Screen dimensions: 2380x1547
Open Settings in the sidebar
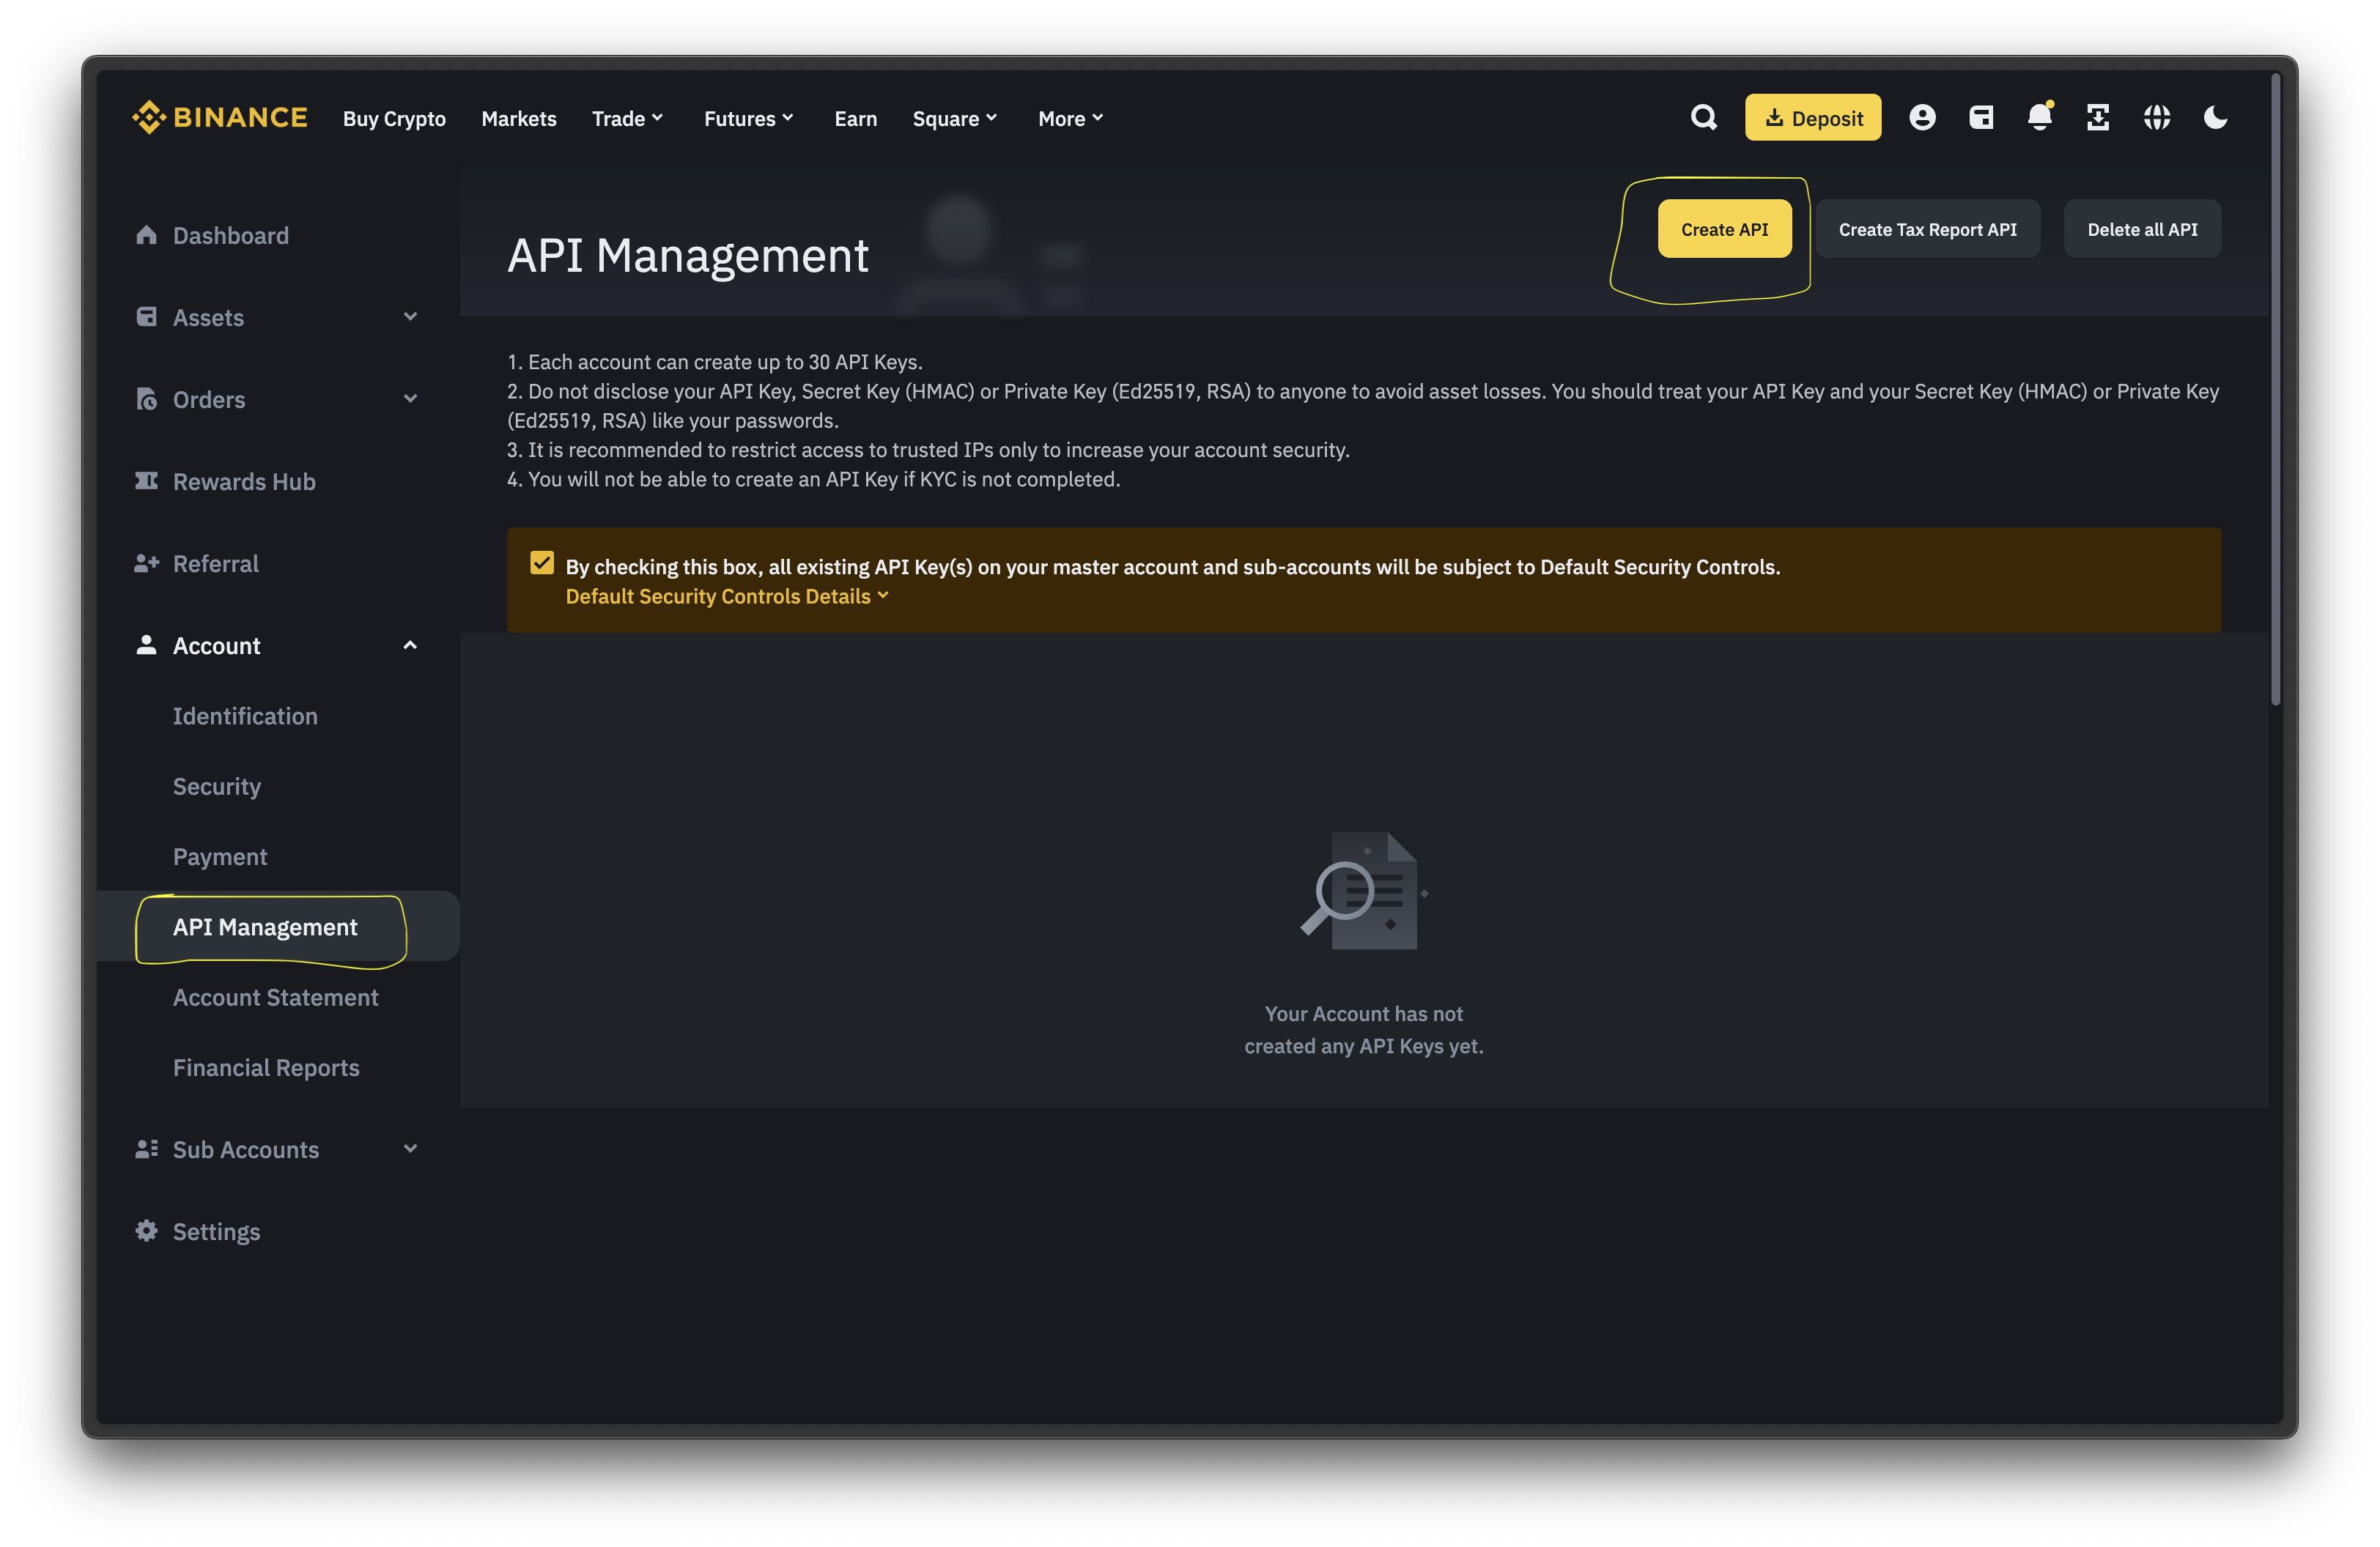(x=216, y=1231)
